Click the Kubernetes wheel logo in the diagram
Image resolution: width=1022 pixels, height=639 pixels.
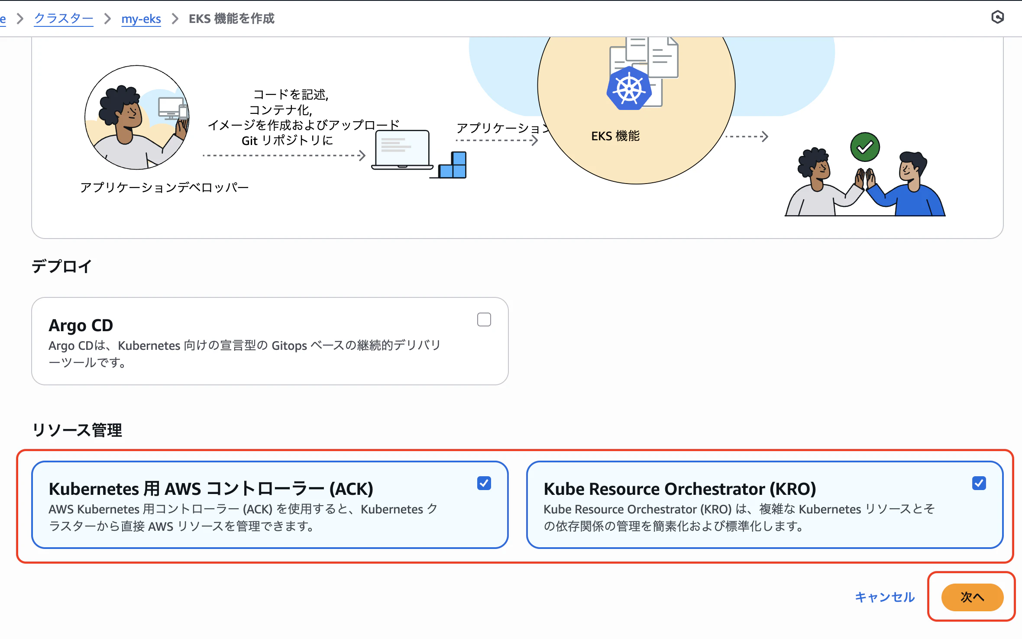coord(629,89)
